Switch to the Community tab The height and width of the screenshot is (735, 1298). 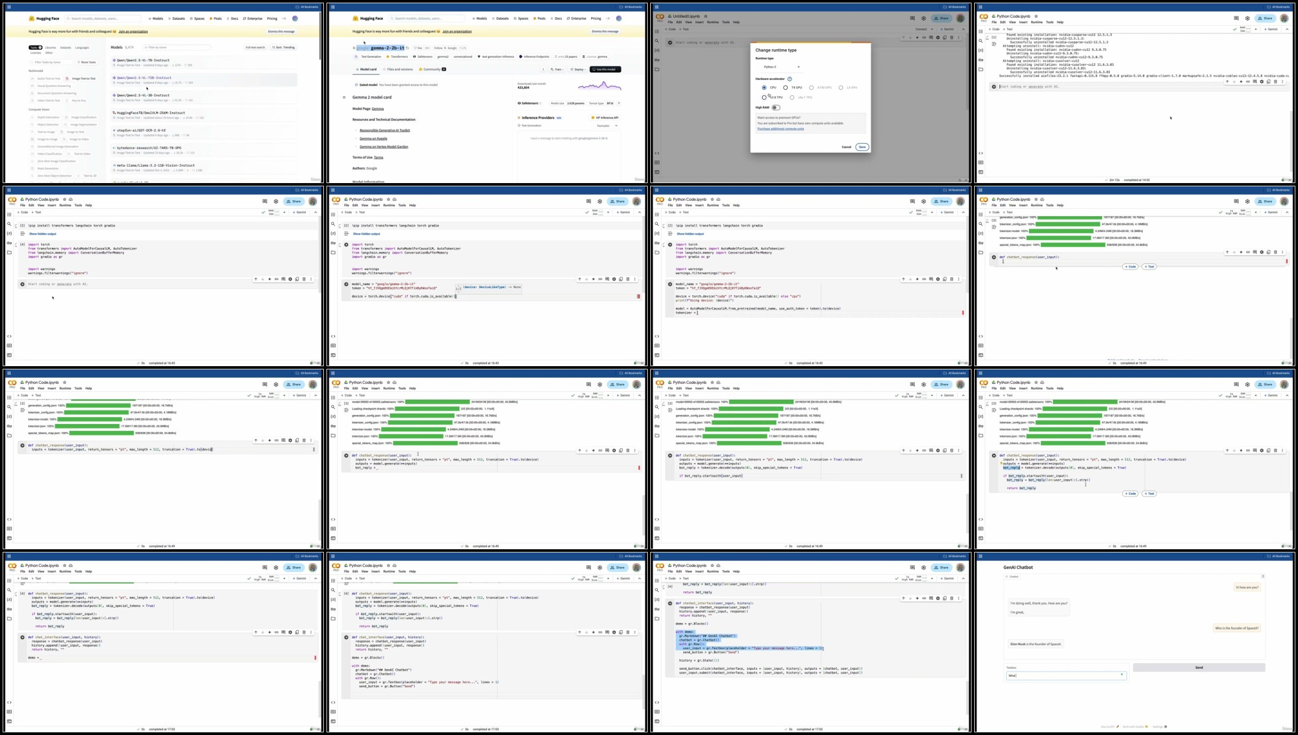coord(432,70)
